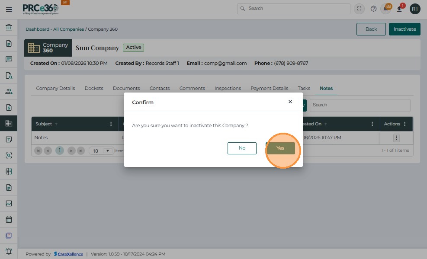427x259 pixels.
Task: Toggle fullscreen mode icon in header
Action: 359,9
